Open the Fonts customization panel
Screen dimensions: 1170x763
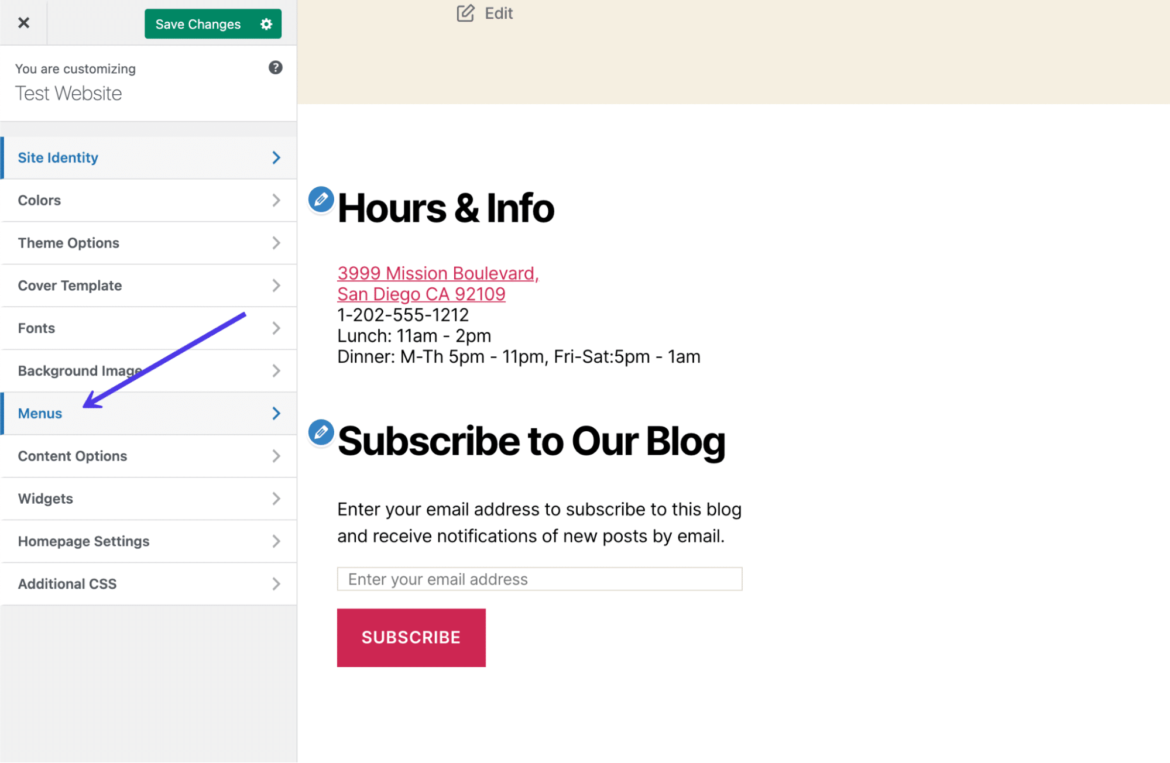click(149, 327)
